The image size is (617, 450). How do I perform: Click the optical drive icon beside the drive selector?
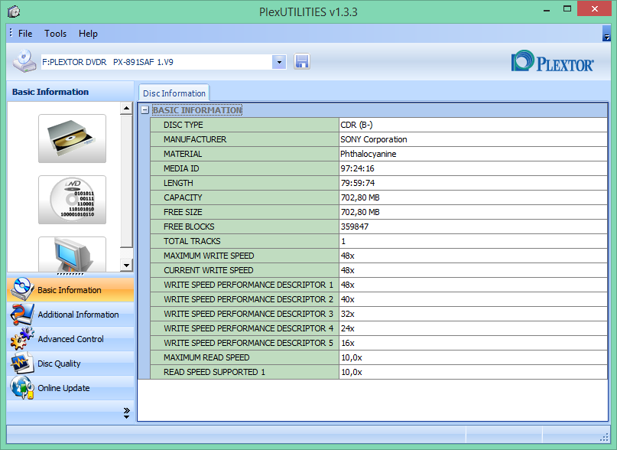pyautogui.click(x=24, y=61)
